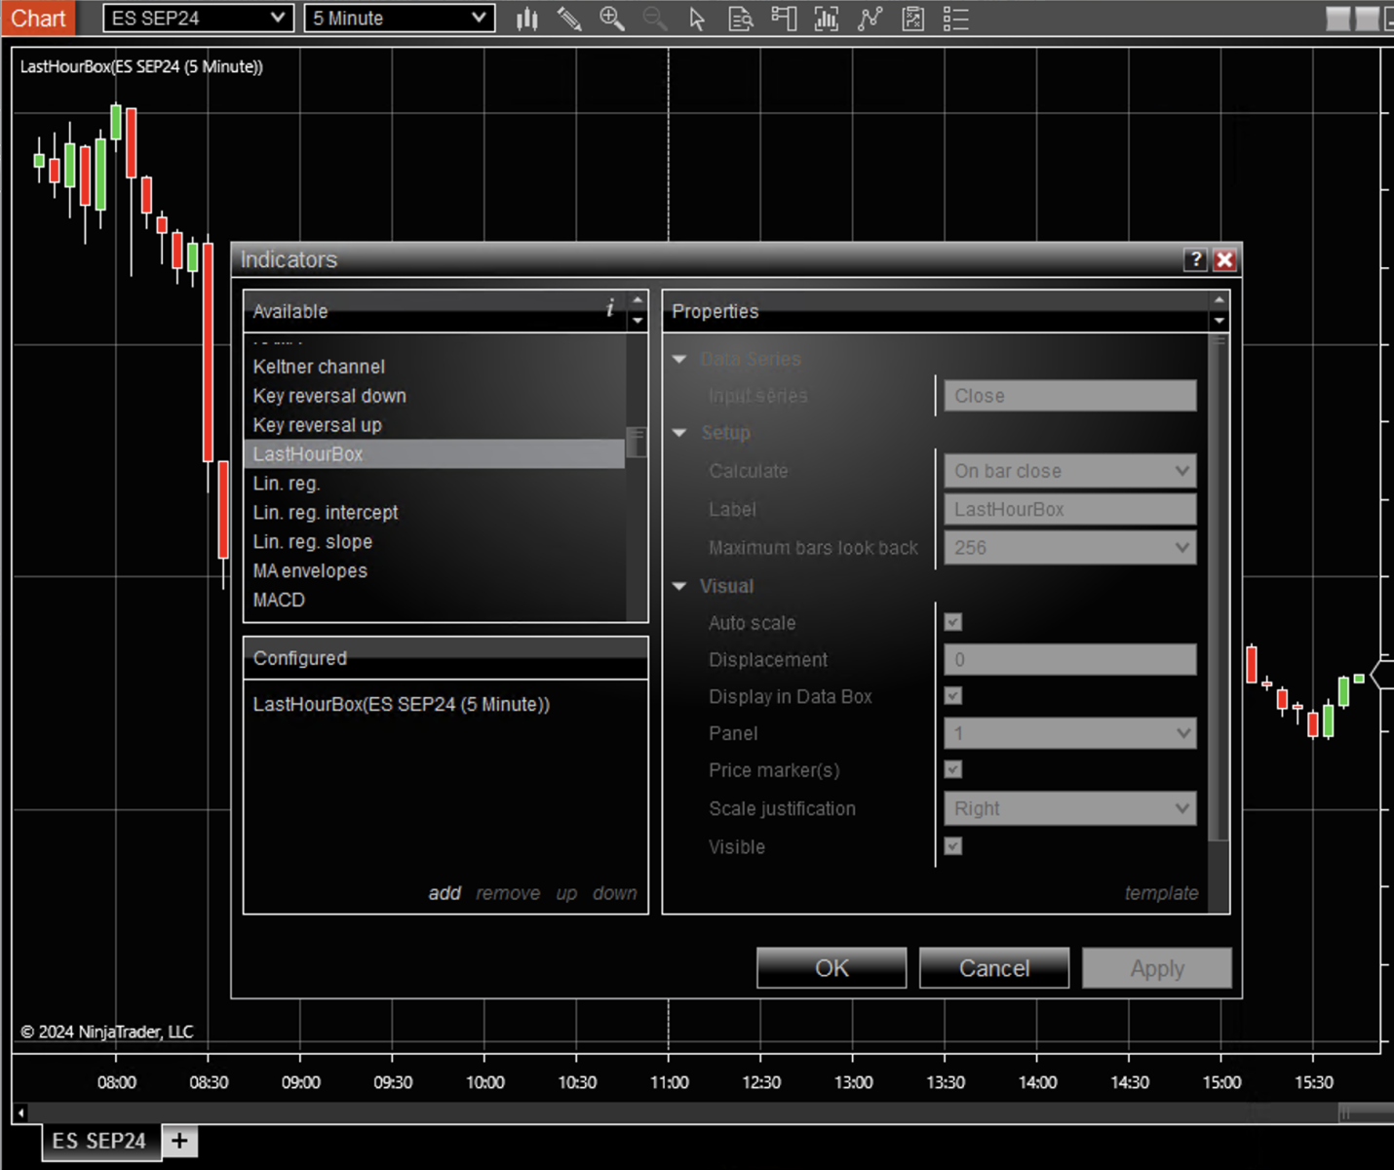1394x1170 pixels.
Task: Click the info 'i' icon in Available header
Action: [610, 308]
